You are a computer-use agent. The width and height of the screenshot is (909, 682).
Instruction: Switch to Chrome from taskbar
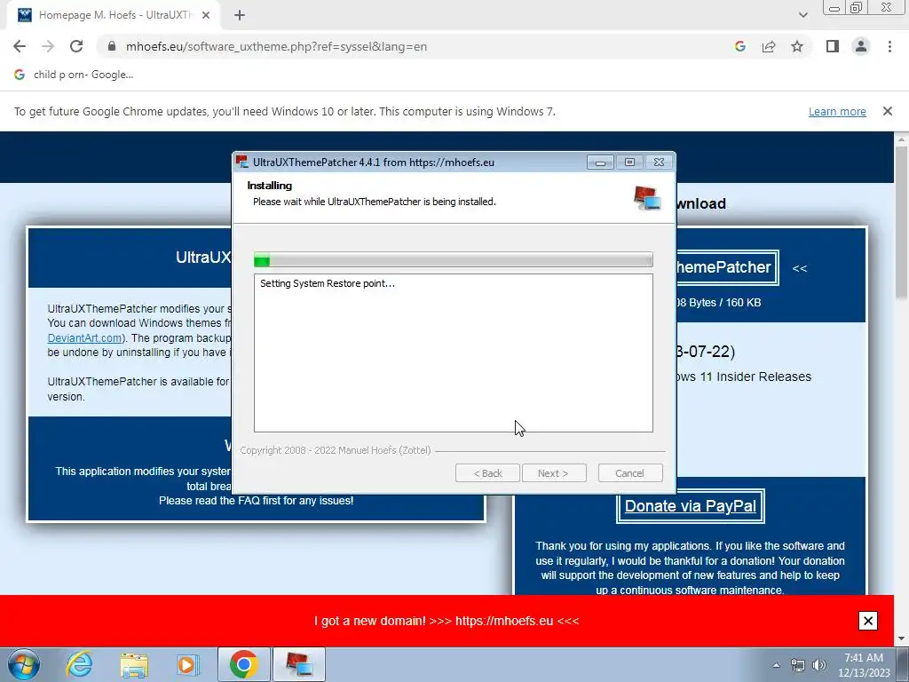(x=243, y=664)
